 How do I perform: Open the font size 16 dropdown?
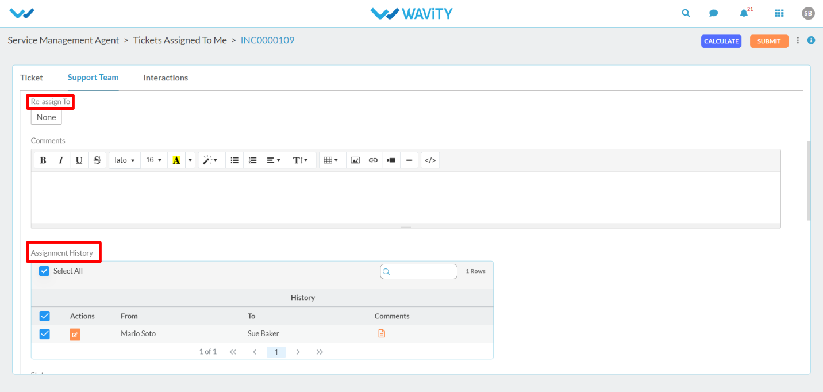click(154, 160)
